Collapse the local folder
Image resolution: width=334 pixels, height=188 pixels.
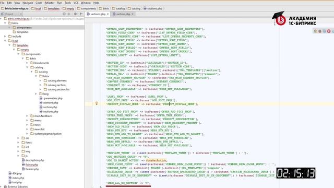click(x=5, y=41)
